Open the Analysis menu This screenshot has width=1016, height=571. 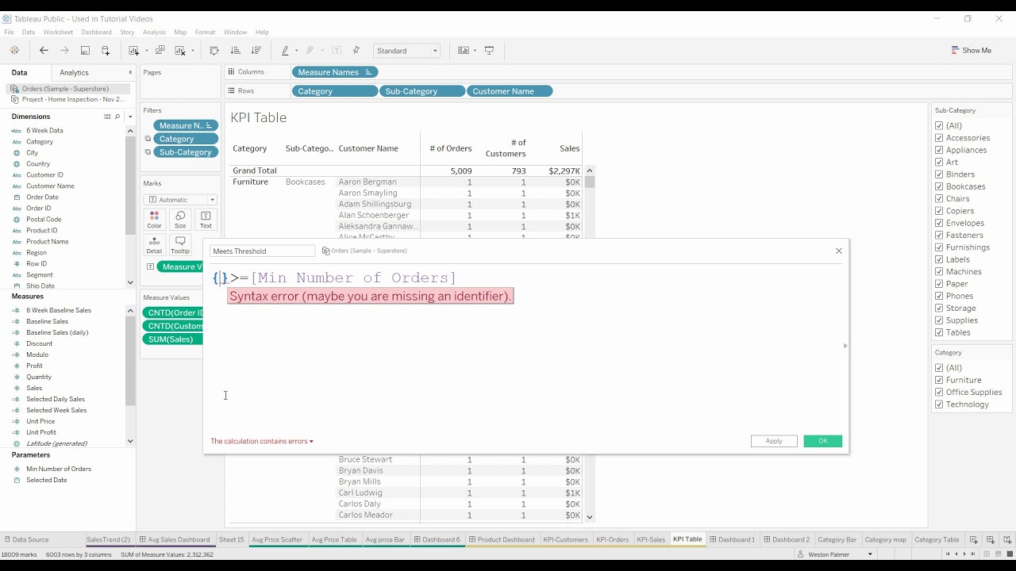(x=154, y=33)
